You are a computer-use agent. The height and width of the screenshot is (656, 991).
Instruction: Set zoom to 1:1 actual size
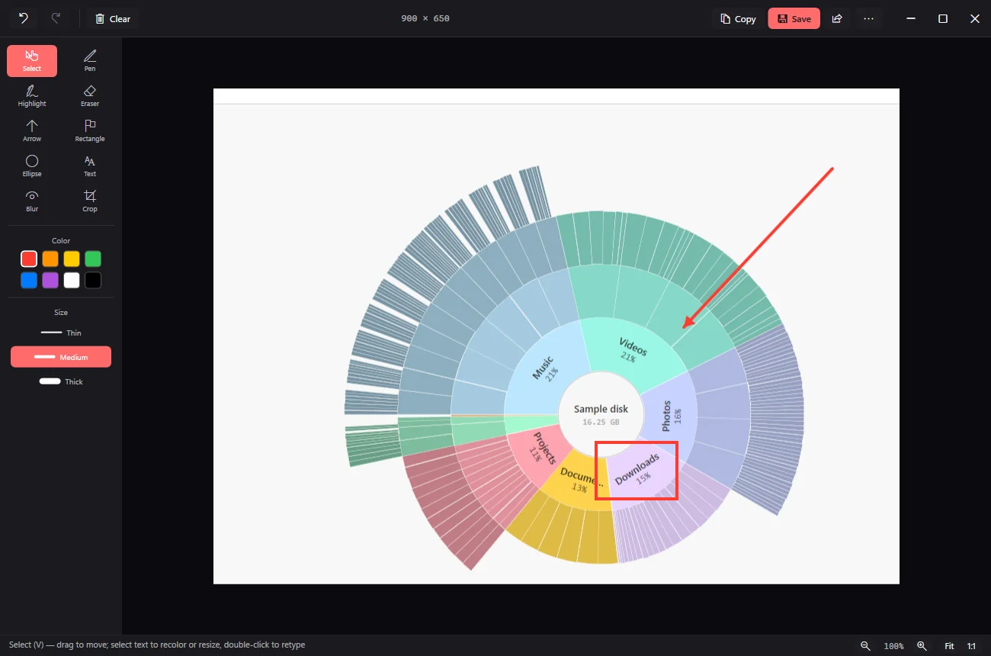pos(971,645)
